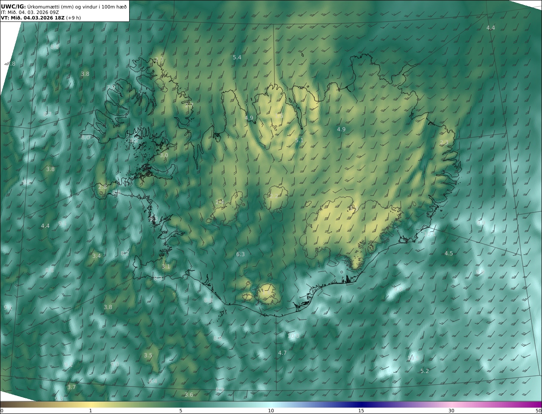Image resolution: width=542 pixels, height=414 pixels.
Task: Click the 1 tick on the color bar
Action: click(91, 411)
